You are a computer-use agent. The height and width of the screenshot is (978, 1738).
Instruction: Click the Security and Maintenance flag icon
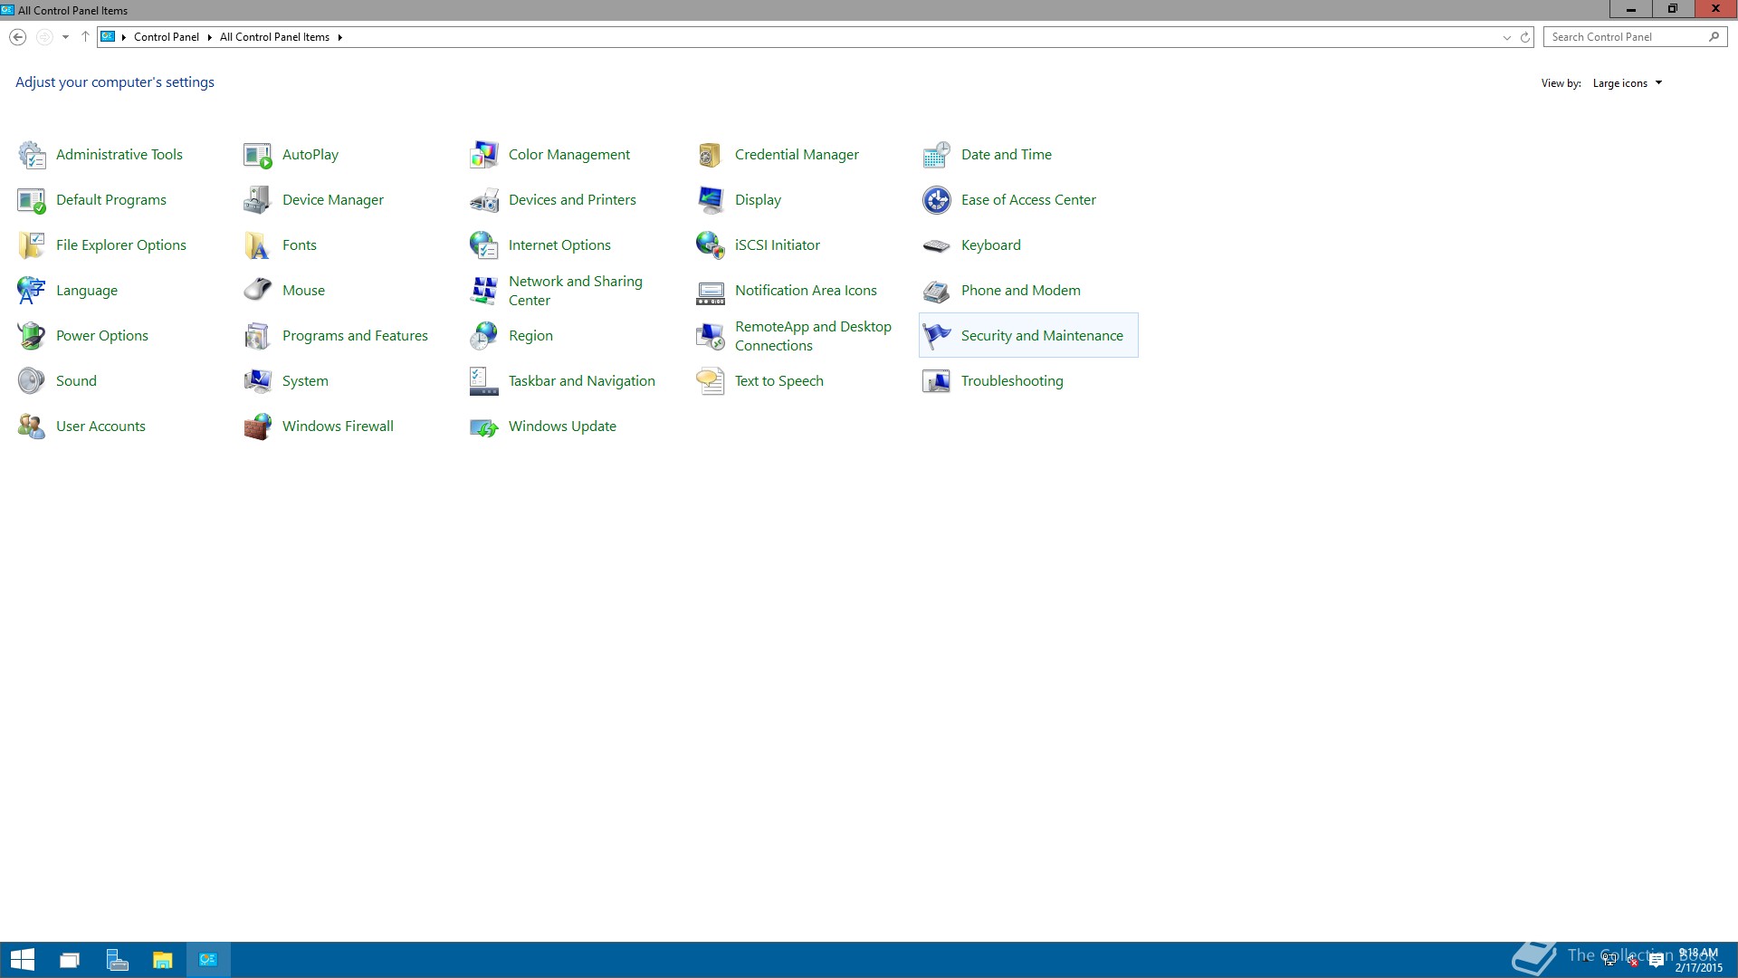click(937, 336)
